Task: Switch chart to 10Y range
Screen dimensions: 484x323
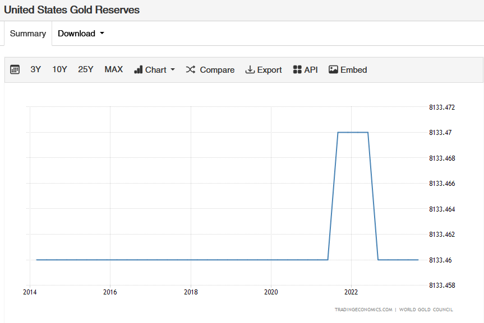Action: tap(59, 69)
